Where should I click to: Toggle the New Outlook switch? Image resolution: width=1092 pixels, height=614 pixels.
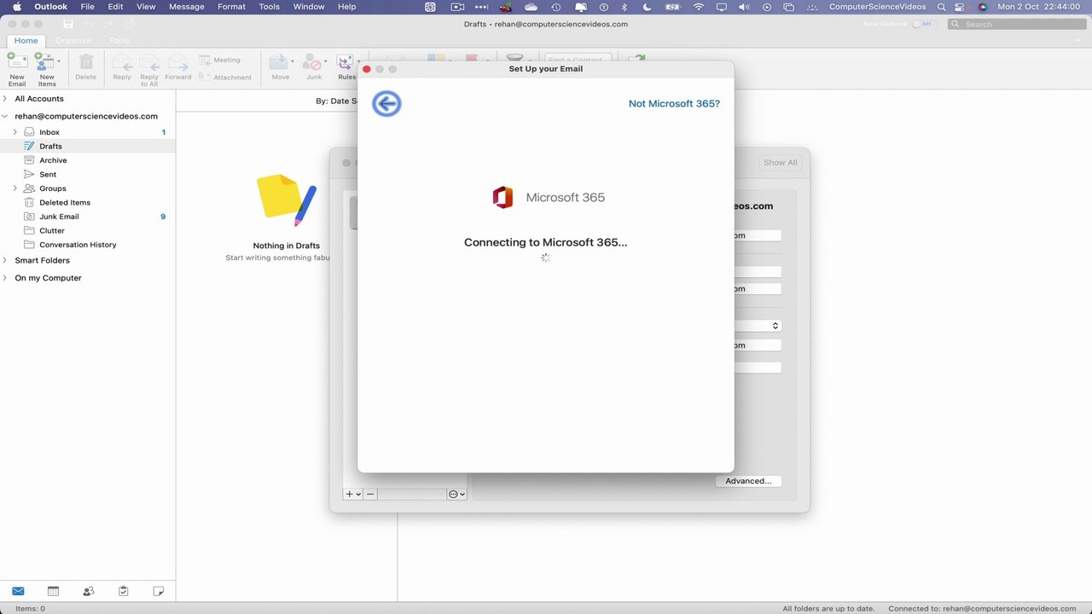[922, 24]
